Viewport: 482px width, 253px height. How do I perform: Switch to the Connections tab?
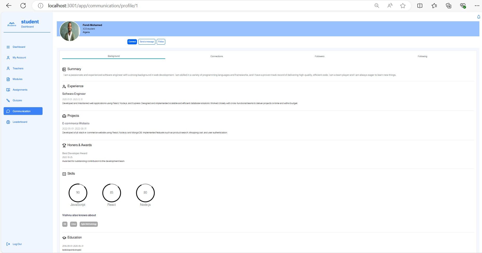(217, 56)
